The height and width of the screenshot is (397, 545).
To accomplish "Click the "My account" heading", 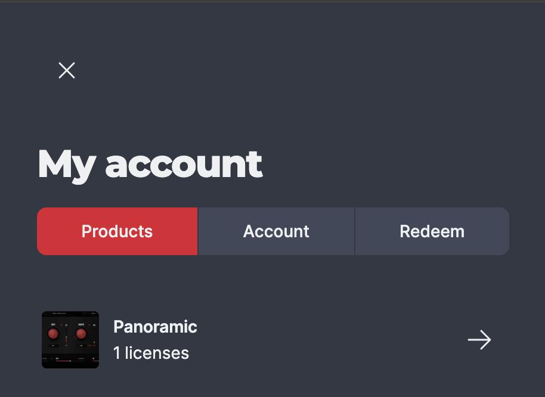I will pos(150,165).
